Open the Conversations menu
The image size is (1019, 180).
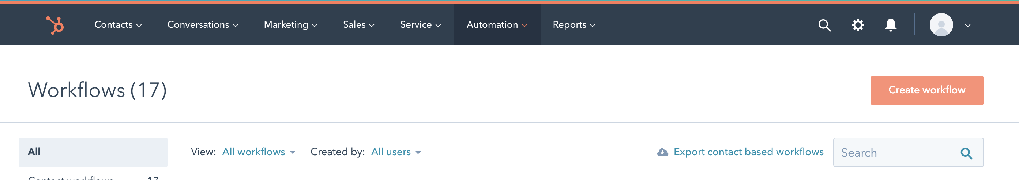tap(203, 25)
